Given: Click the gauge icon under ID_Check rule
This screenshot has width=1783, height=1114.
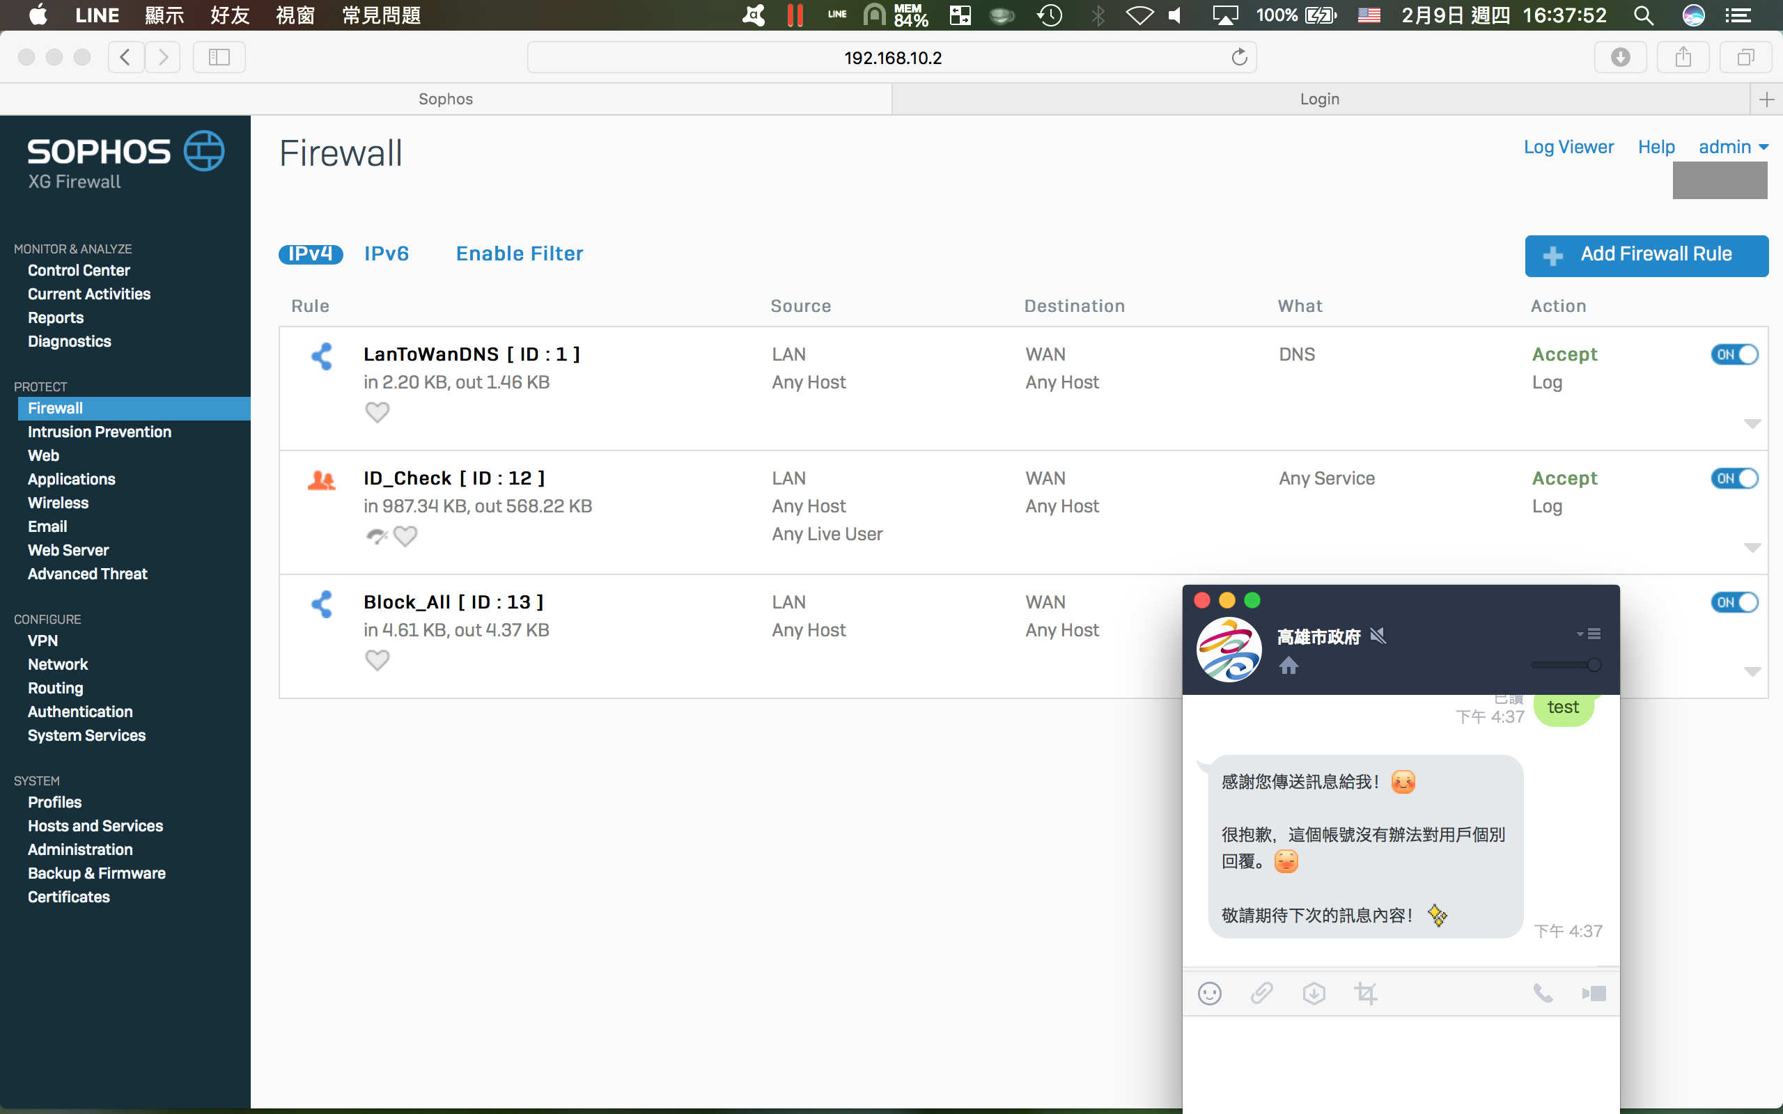Looking at the screenshot, I should pos(377,535).
